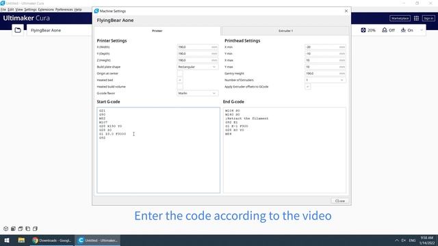Toggle Heated build volume checkbox
The height and width of the screenshot is (246, 438).
coord(180,87)
